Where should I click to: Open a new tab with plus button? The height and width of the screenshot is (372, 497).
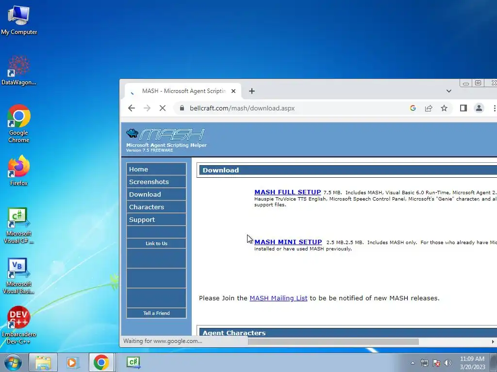[x=252, y=91]
